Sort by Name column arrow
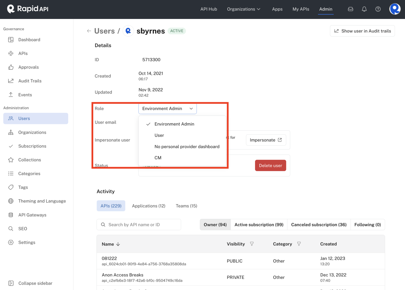The image size is (405, 290). (x=118, y=244)
